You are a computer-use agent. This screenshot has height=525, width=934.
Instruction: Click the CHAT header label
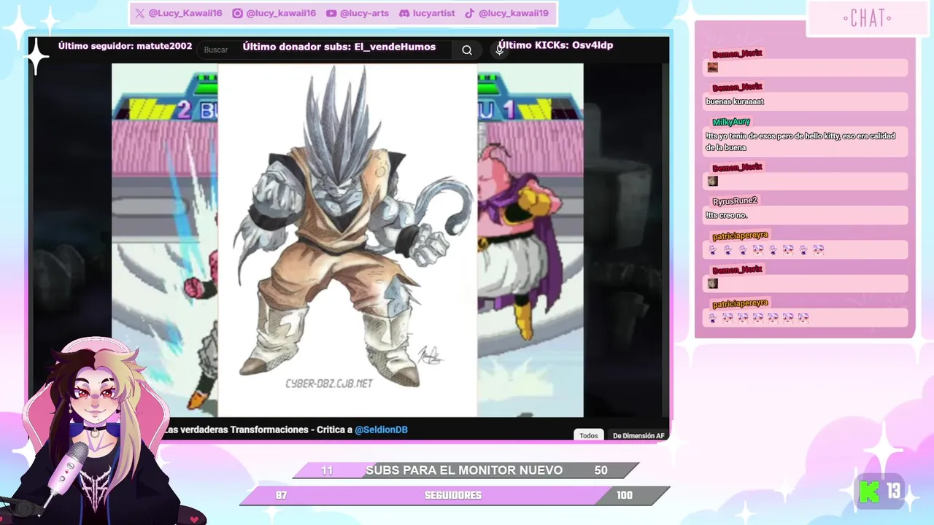click(868, 18)
